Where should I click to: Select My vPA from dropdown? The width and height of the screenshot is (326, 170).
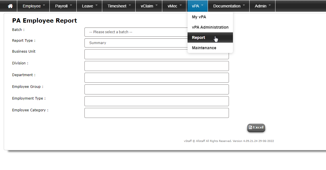click(x=210, y=17)
